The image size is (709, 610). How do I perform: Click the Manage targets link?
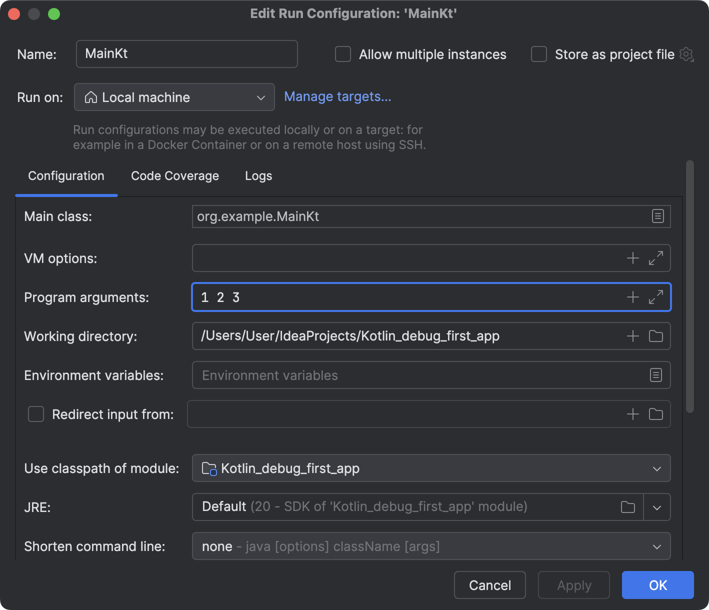[x=337, y=96]
